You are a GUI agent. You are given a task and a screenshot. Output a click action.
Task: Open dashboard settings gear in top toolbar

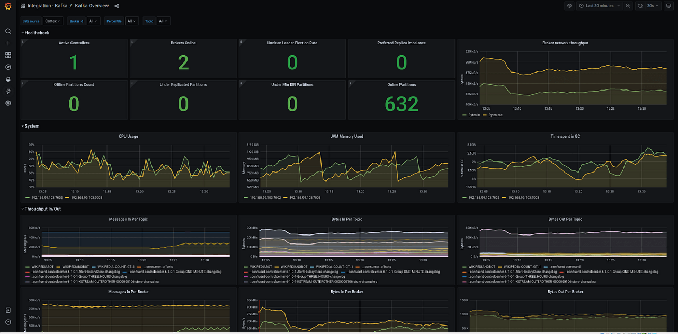569,6
